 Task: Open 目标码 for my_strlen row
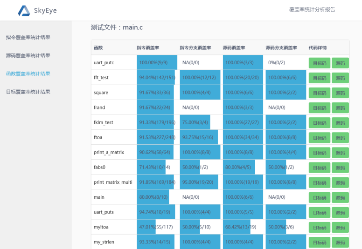tap(320, 243)
